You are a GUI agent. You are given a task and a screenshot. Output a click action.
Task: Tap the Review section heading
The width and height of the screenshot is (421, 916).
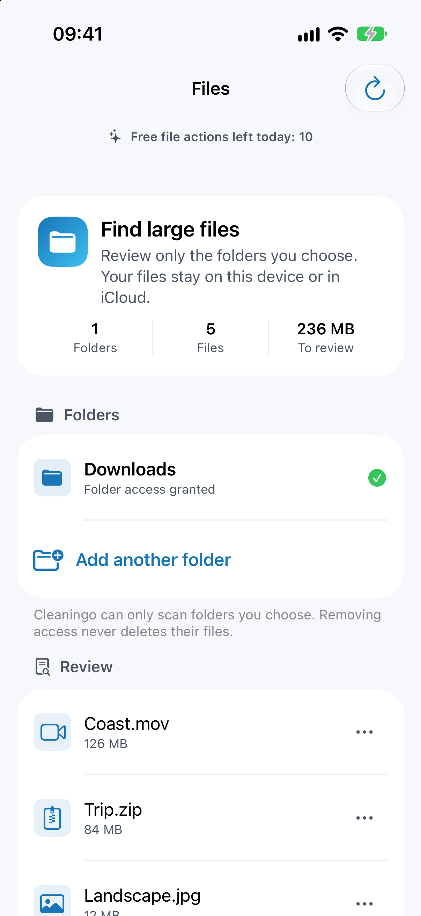[x=86, y=667]
